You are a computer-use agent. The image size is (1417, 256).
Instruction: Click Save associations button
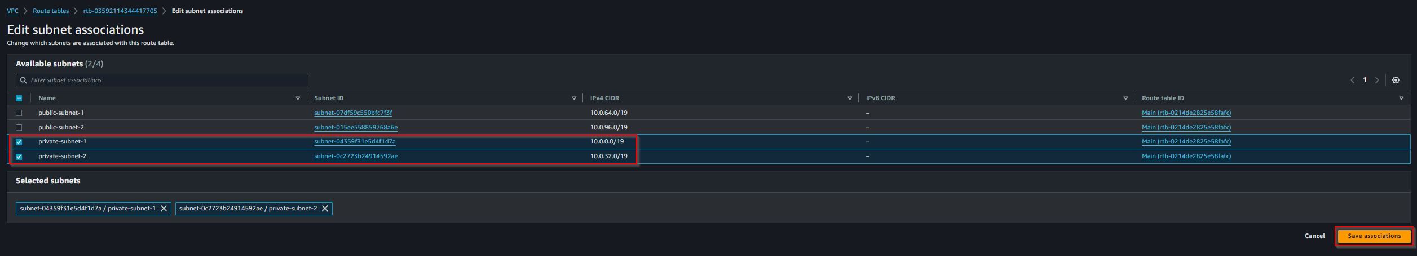tap(1374, 236)
